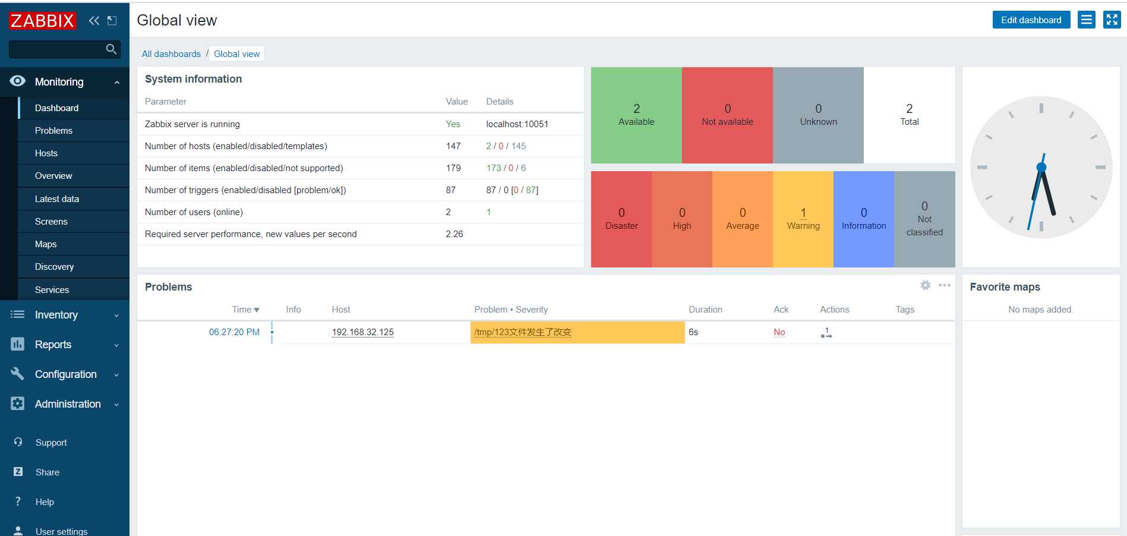
Task: Open Overview in Monitoring menu
Action: tap(74, 176)
